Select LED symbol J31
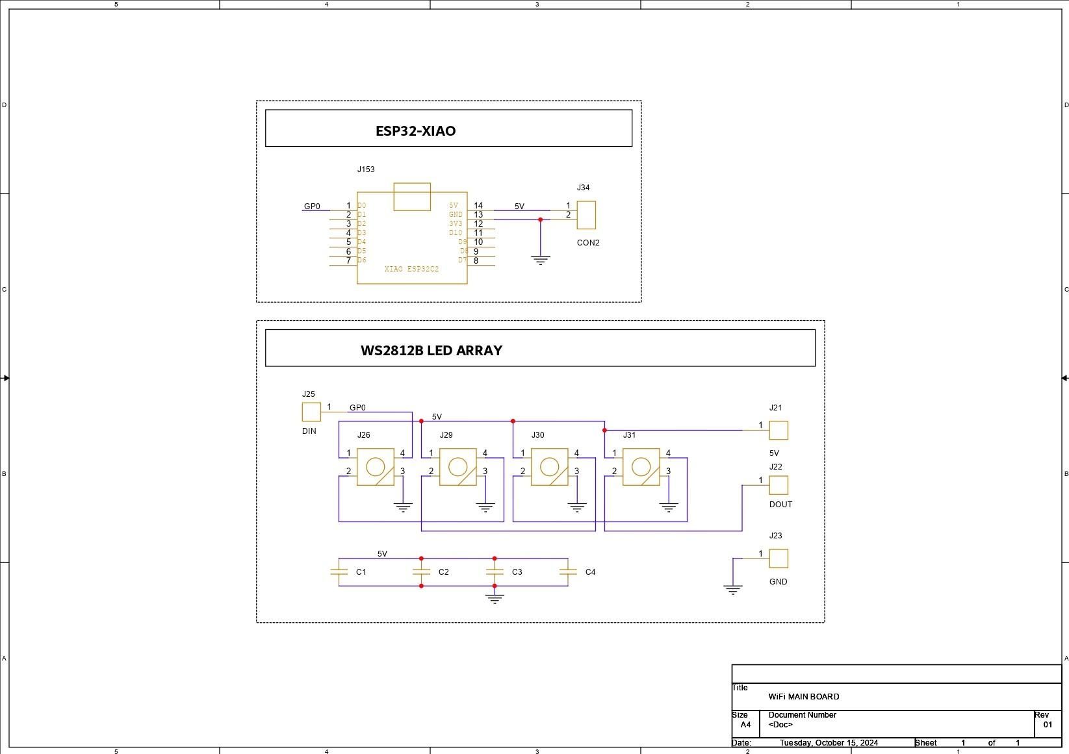Viewport: 1069px width, 754px height. tap(641, 467)
